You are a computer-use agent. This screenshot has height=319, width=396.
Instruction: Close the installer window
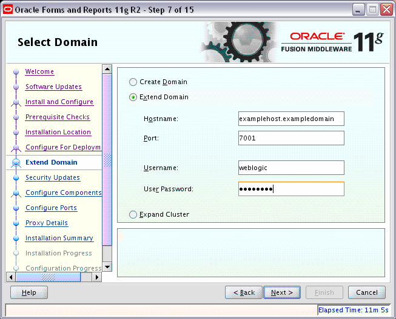pos(387,10)
